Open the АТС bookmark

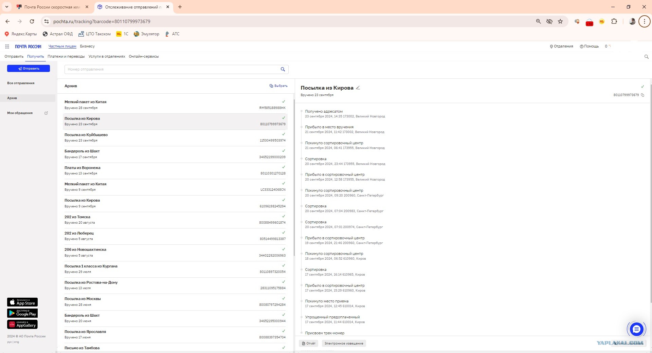(172, 34)
